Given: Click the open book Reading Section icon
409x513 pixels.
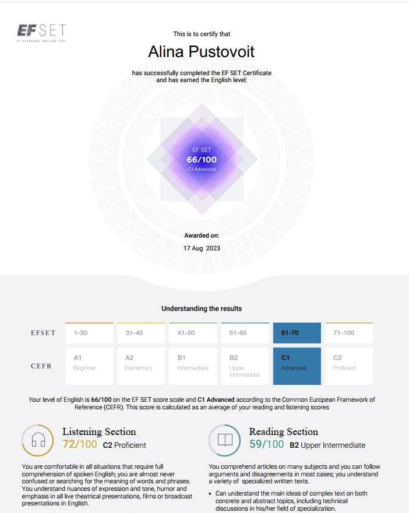Looking at the screenshot, I should click(225, 440).
